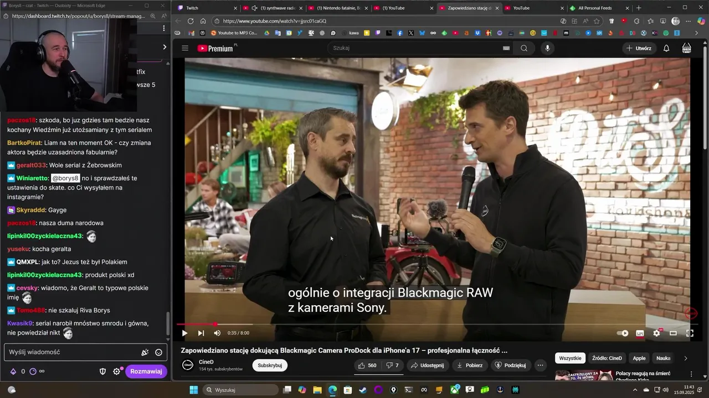Open the on-screen keyboard in YouTube search

tap(506, 48)
